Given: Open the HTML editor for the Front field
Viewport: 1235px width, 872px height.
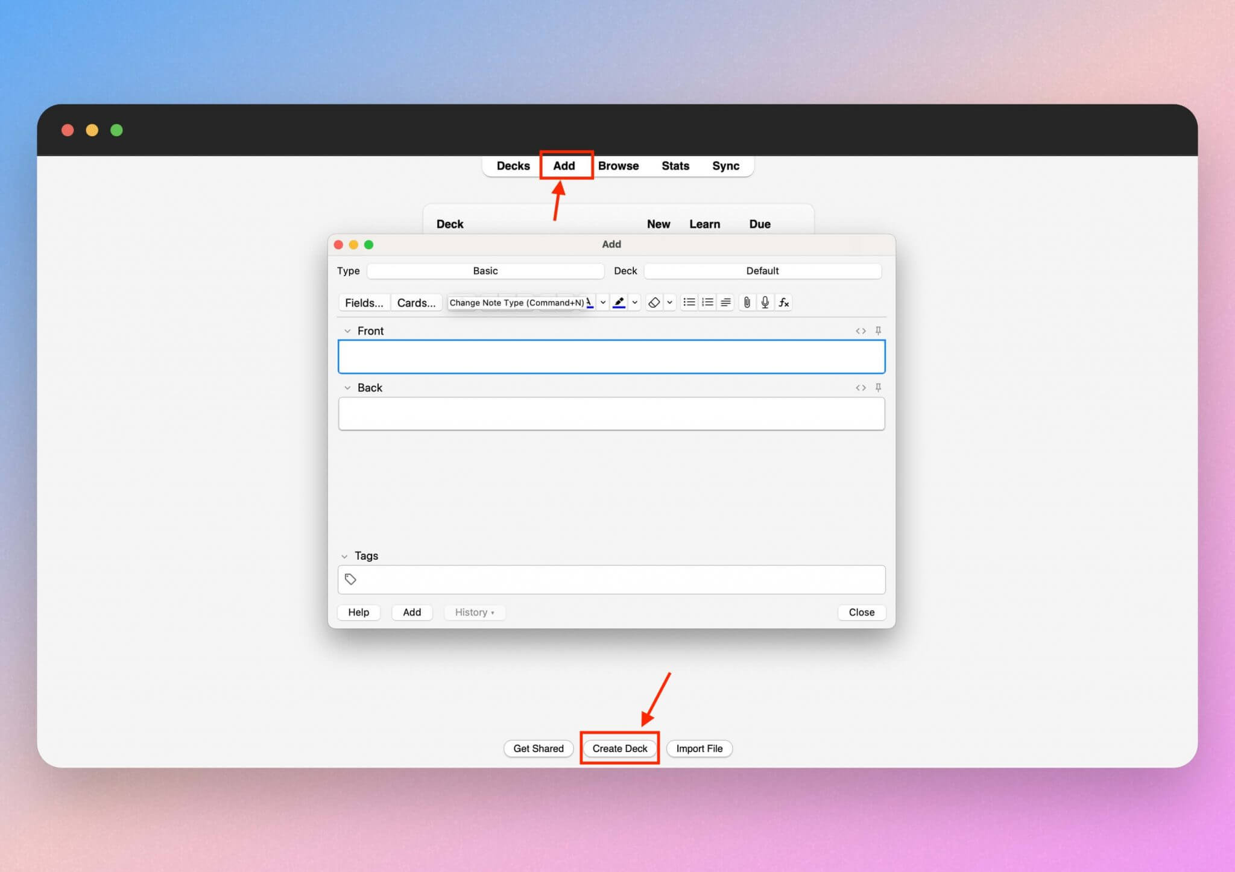Looking at the screenshot, I should [861, 330].
